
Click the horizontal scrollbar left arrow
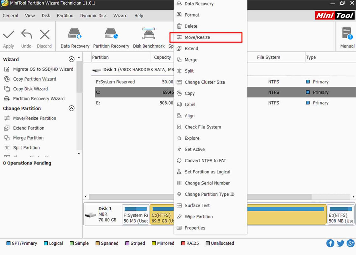point(86,197)
